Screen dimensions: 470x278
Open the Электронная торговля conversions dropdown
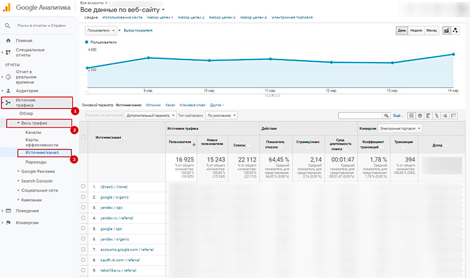(400, 128)
